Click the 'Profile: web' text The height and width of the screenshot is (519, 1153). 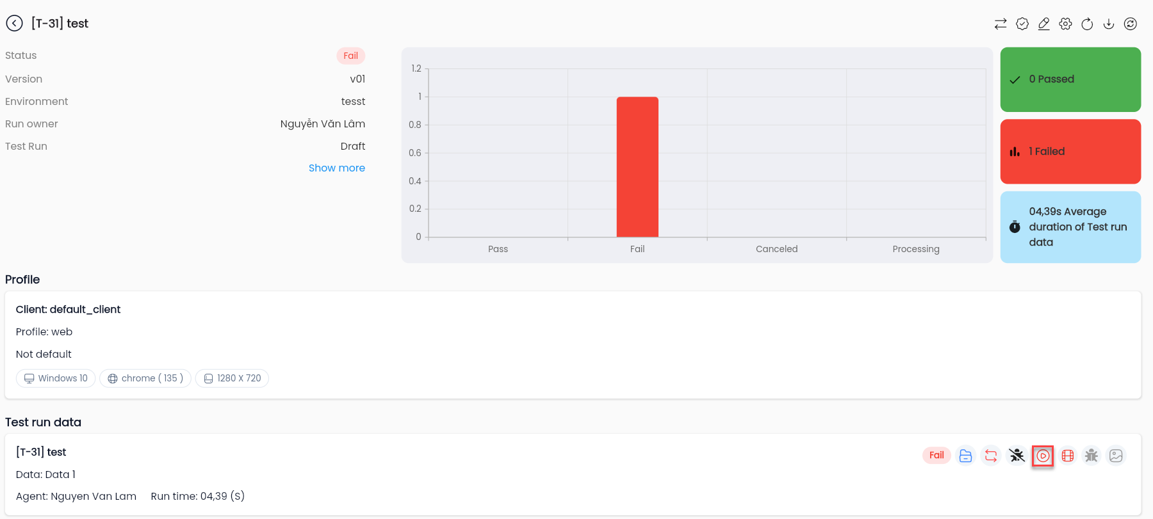44,332
